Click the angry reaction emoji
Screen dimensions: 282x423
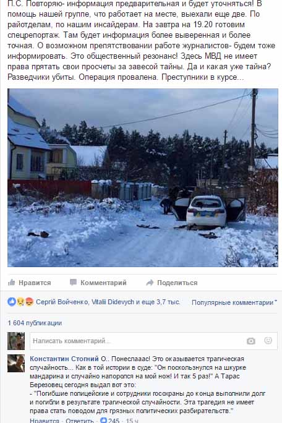29,302
